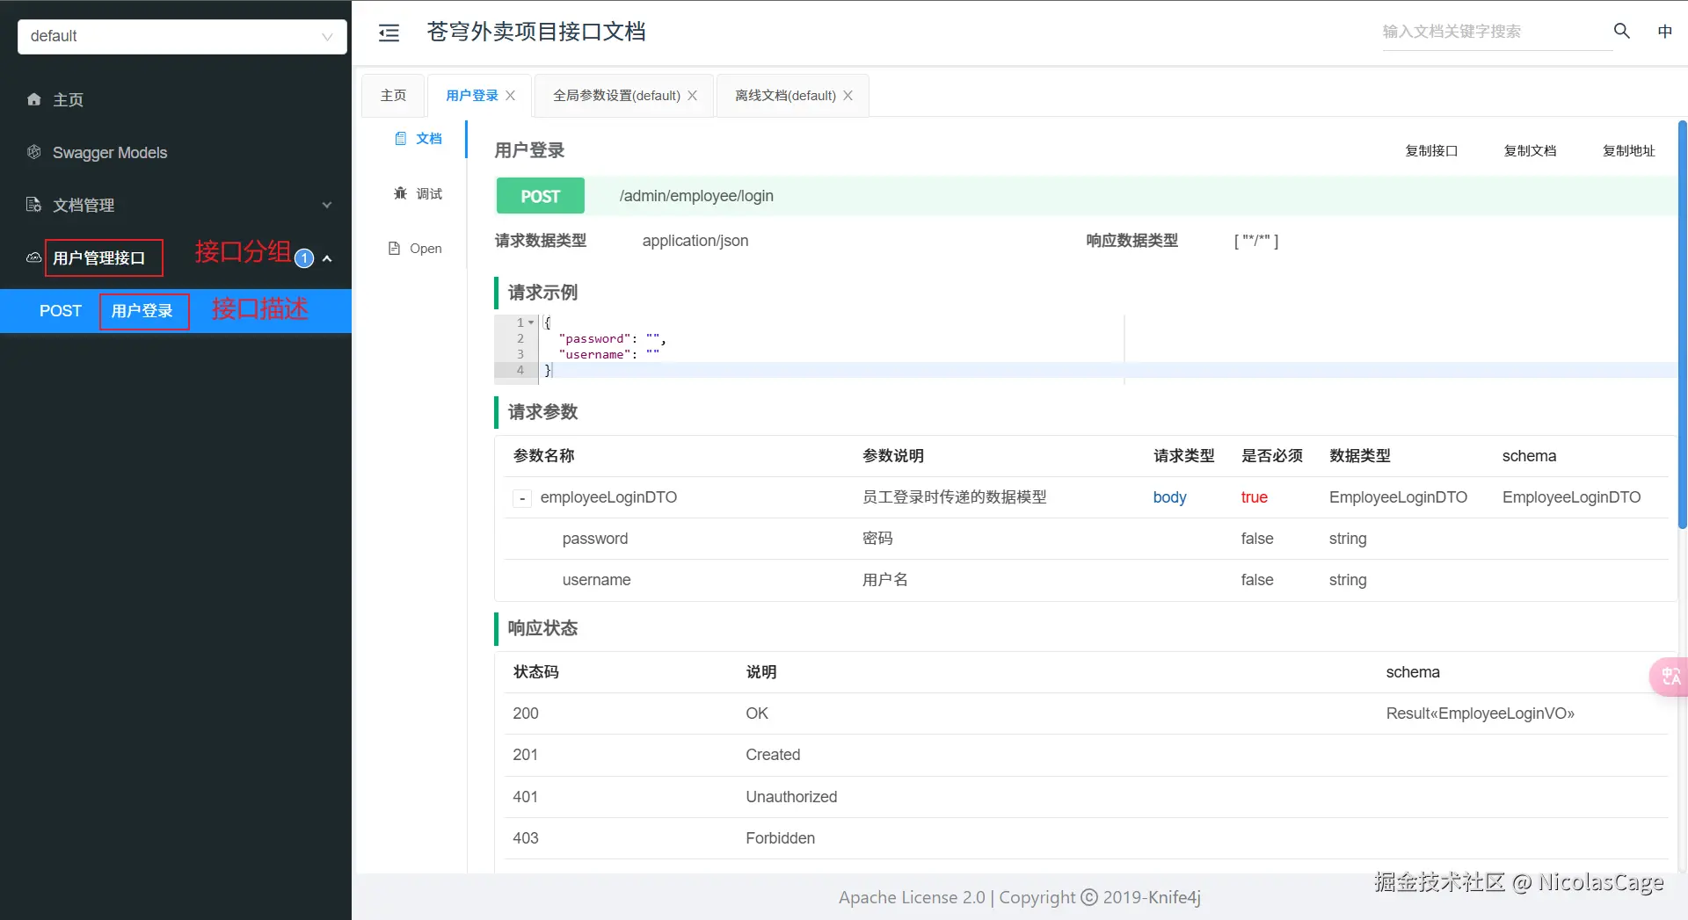Click the search magnifier icon

pos(1622,31)
